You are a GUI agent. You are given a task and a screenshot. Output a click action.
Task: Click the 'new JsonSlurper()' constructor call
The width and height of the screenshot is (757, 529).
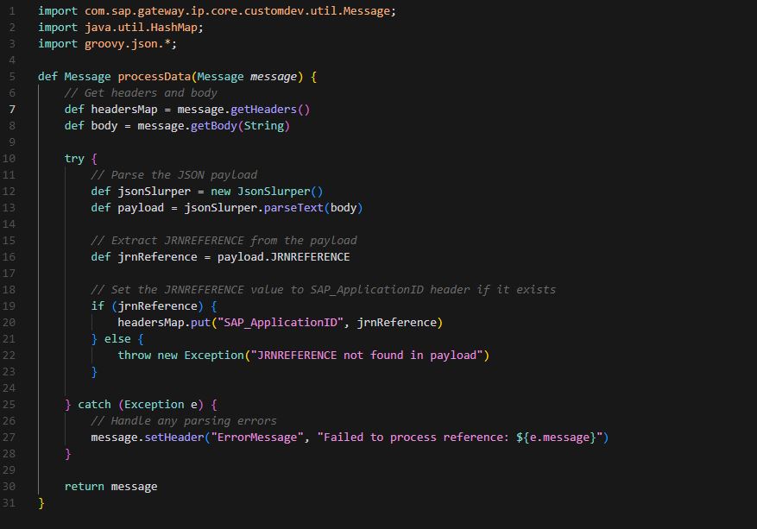pyautogui.click(x=267, y=191)
